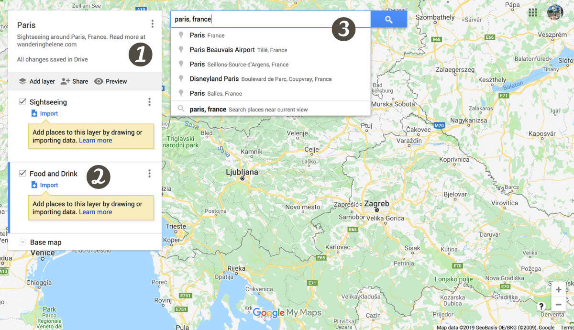This screenshot has height=330, width=574.
Task: Add a new layer to the map
Action: [36, 81]
